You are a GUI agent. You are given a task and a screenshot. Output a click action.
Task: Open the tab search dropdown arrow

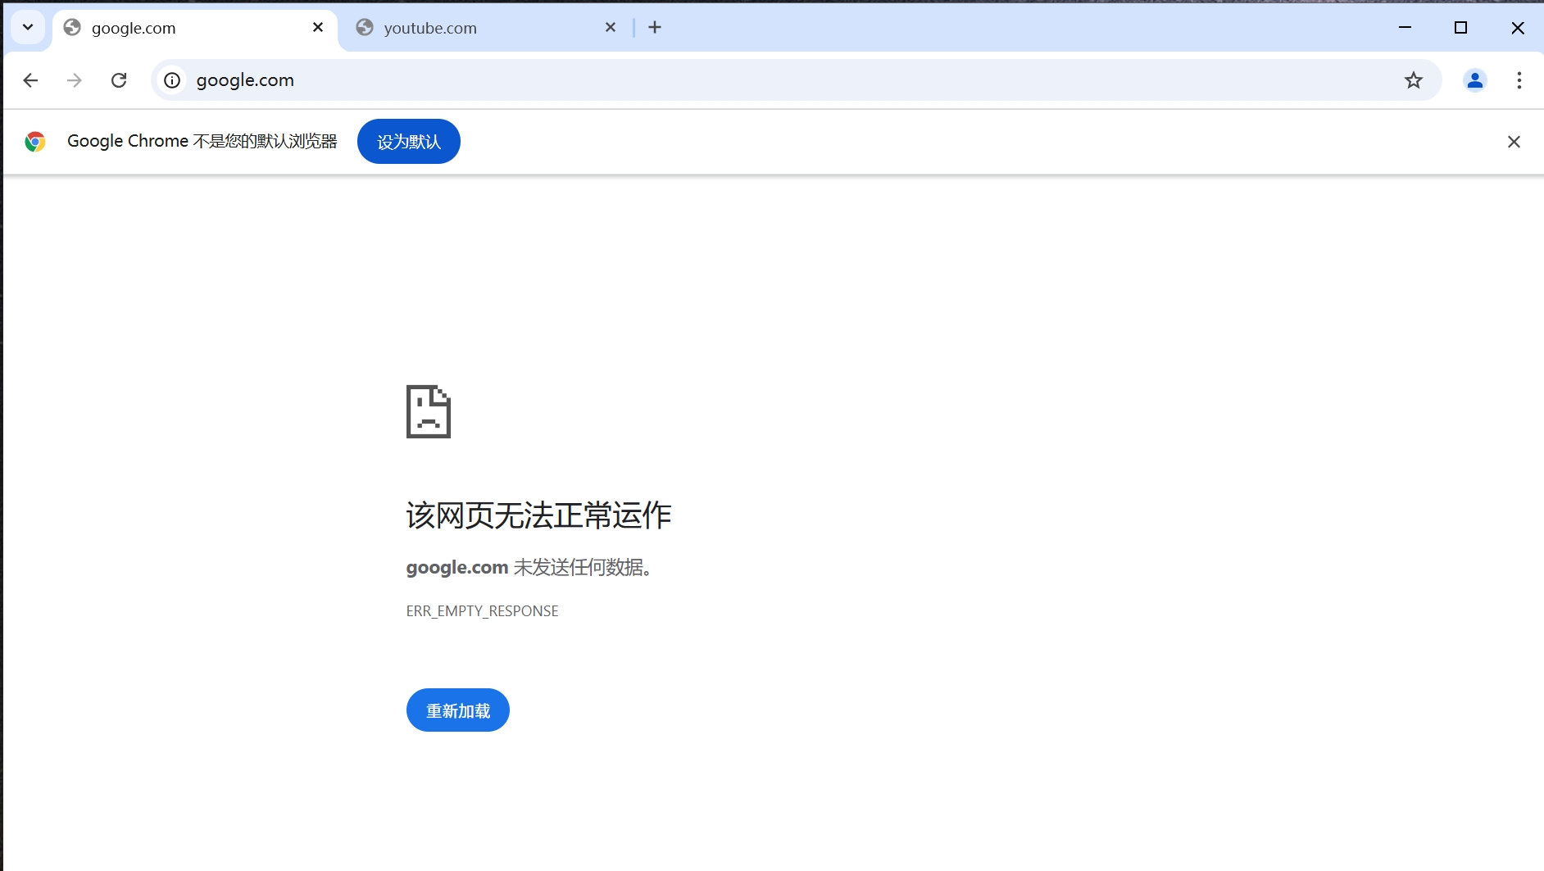click(x=28, y=27)
